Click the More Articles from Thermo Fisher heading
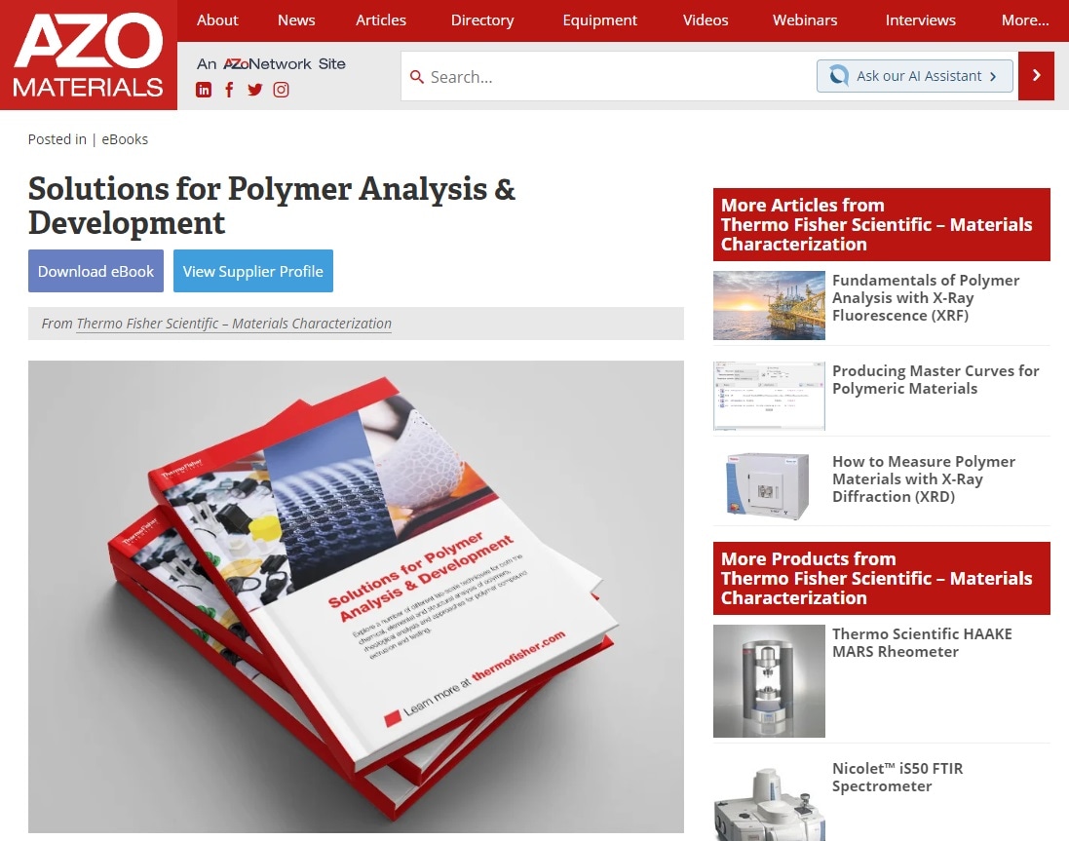Viewport: 1069px width, 841px height. click(x=882, y=224)
